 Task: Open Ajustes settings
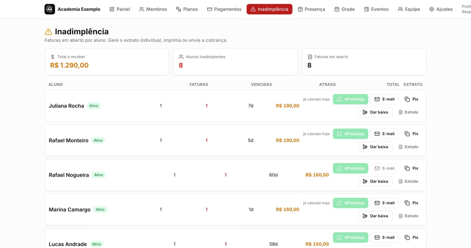[441, 9]
